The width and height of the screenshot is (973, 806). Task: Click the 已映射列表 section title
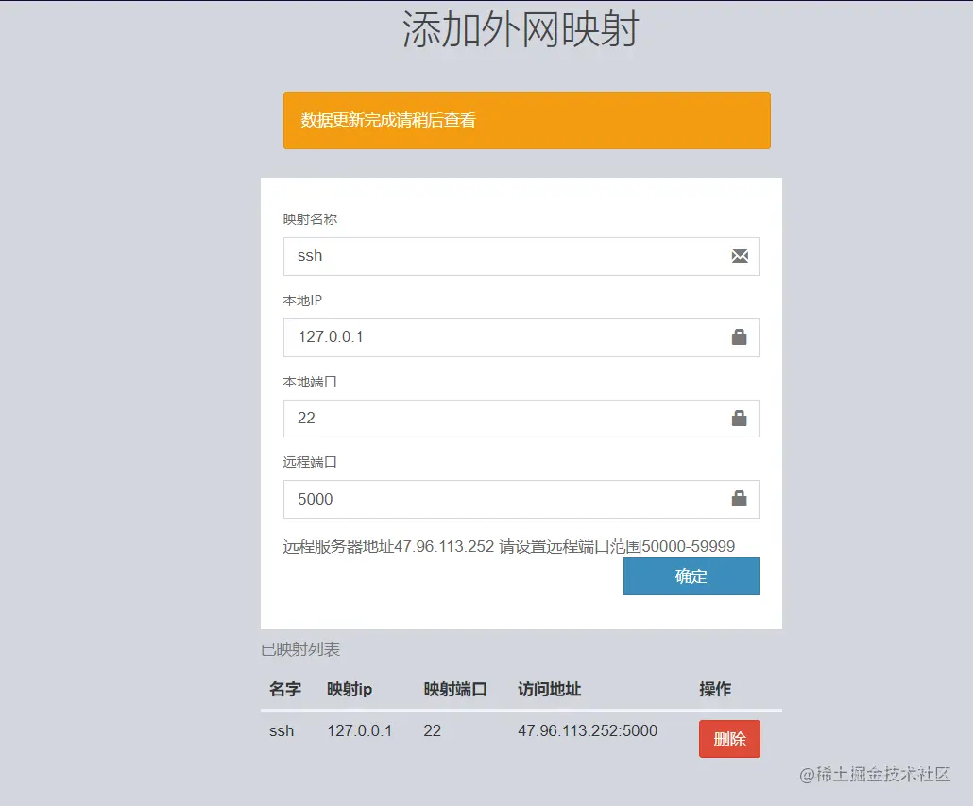coord(300,650)
